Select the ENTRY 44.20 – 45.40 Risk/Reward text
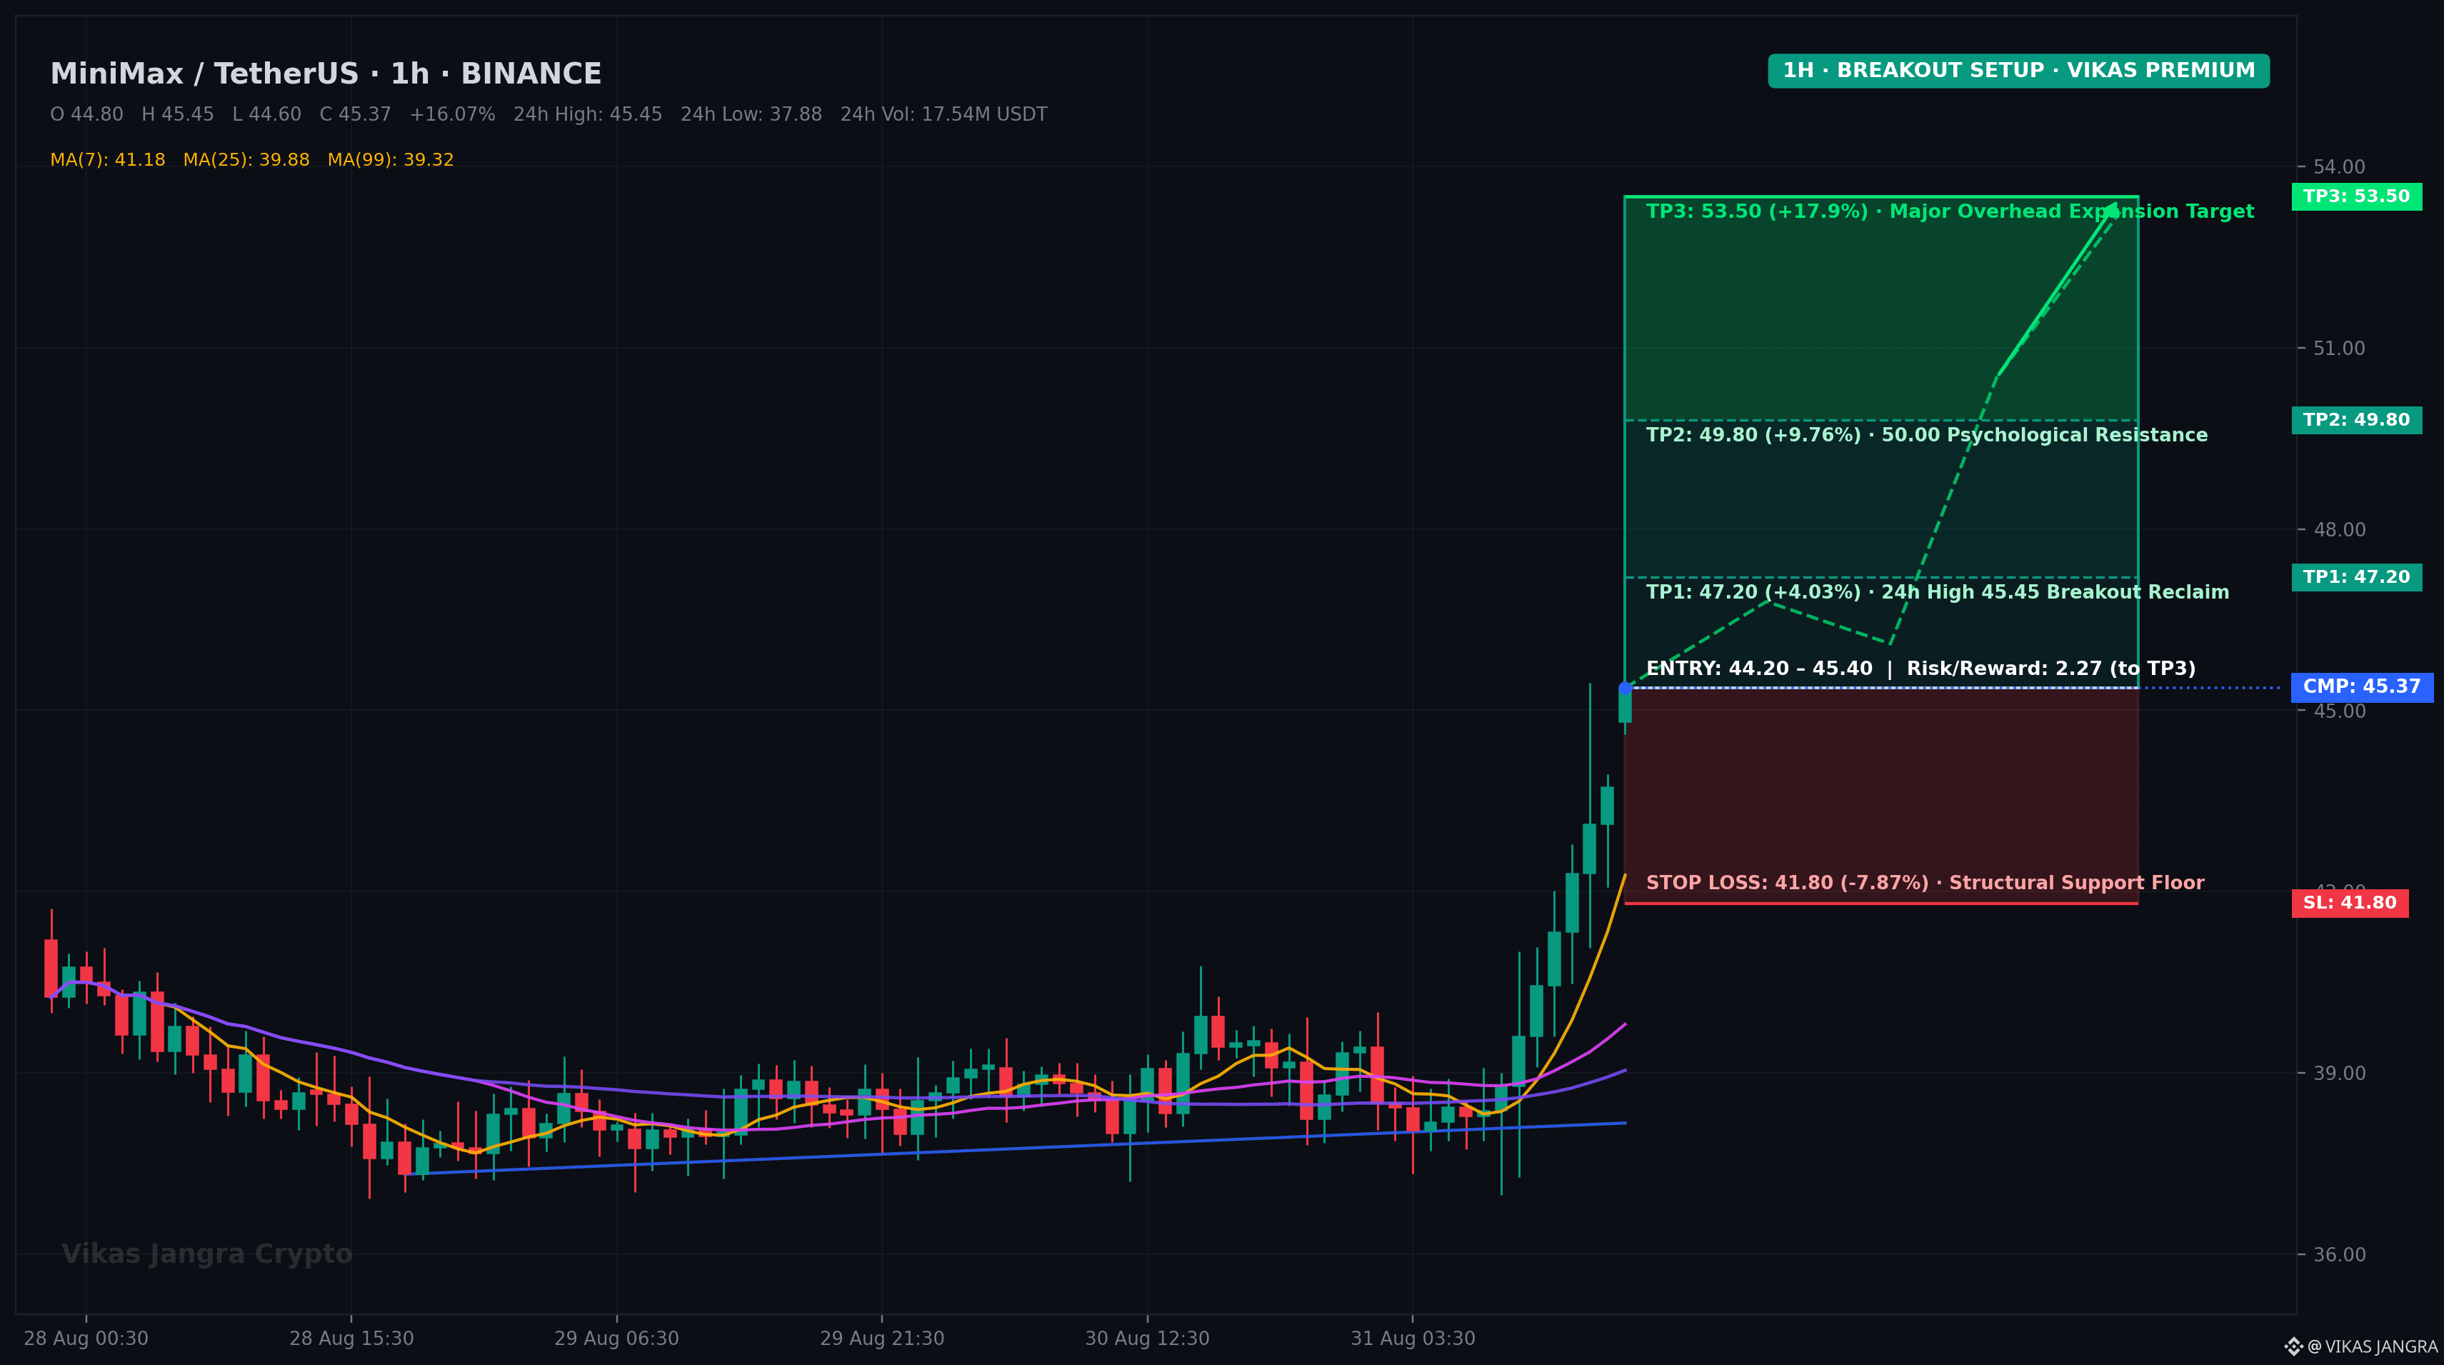This screenshot has height=1365, width=2444. (x=1920, y=669)
